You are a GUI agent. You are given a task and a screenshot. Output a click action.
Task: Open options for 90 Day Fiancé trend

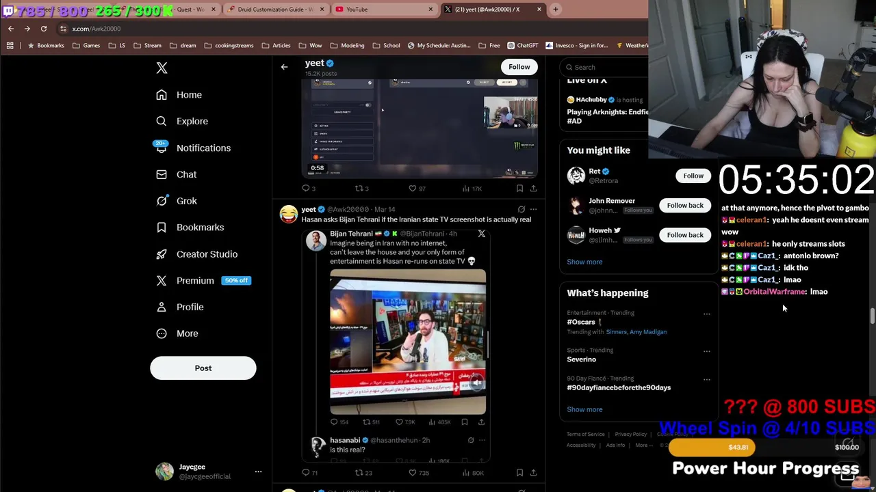pyautogui.click(x=706, y=379)
